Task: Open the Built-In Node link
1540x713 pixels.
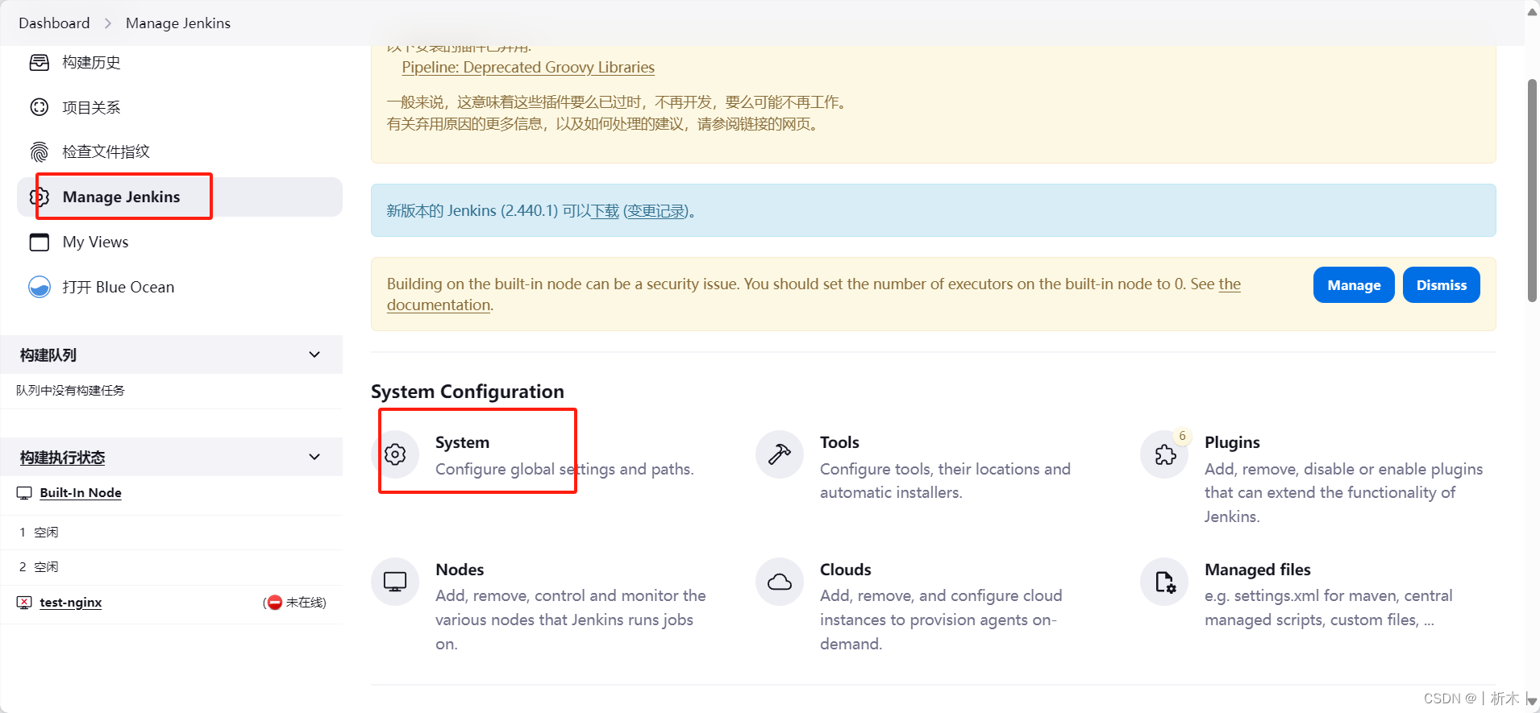Action: click(x=81, y=493)
